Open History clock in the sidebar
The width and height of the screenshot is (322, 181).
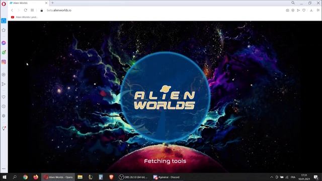4,106
